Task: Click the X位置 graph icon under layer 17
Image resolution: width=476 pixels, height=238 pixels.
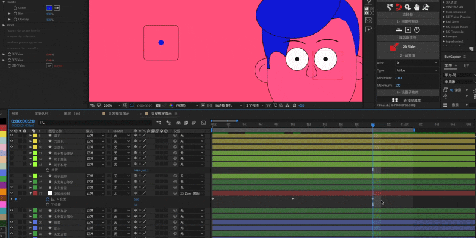Action: point(52,199)
